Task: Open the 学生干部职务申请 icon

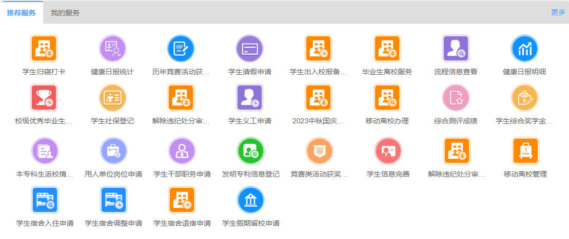Action: (x=182, y=151)
